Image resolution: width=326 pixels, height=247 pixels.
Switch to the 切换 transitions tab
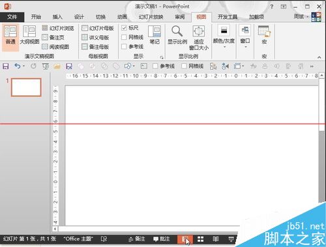coord(100,17)
